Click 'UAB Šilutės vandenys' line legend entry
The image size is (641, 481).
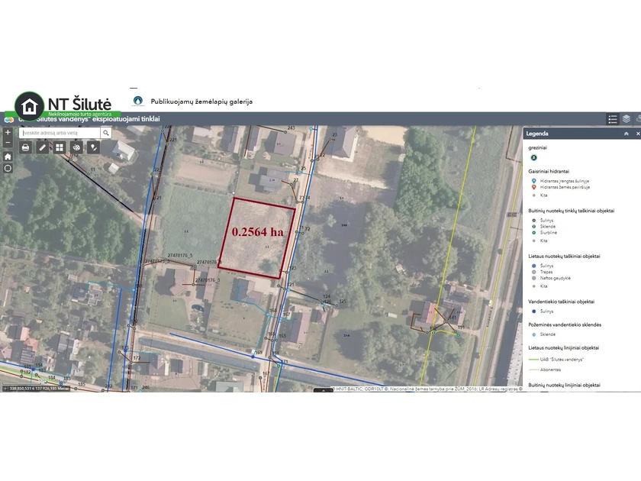click(x=562, y=360)
